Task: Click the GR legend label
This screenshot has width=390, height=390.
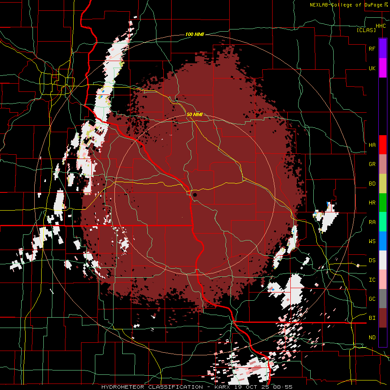Action: point(372,164)
